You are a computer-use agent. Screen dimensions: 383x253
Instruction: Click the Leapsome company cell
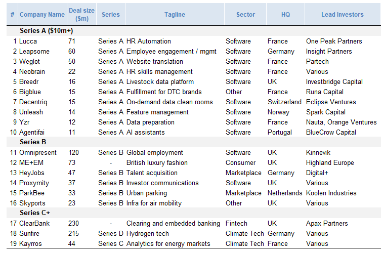(34, 52)
